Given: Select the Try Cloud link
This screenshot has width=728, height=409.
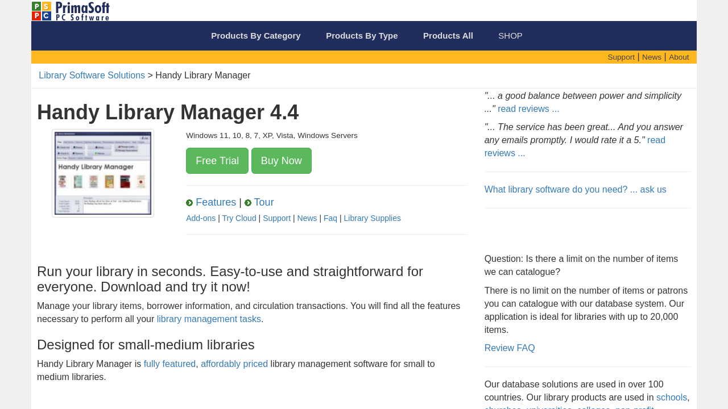Looking at the screenshot, I should [x=239, y=218].
